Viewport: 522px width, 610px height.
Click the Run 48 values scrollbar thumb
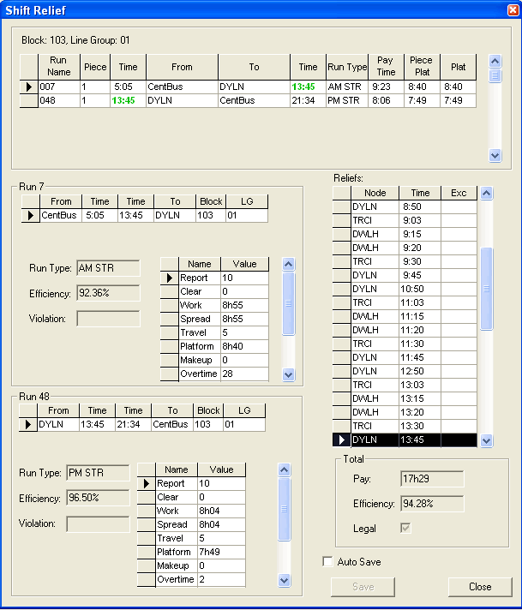285,509
